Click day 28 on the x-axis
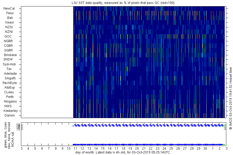 tap(192, 149)
